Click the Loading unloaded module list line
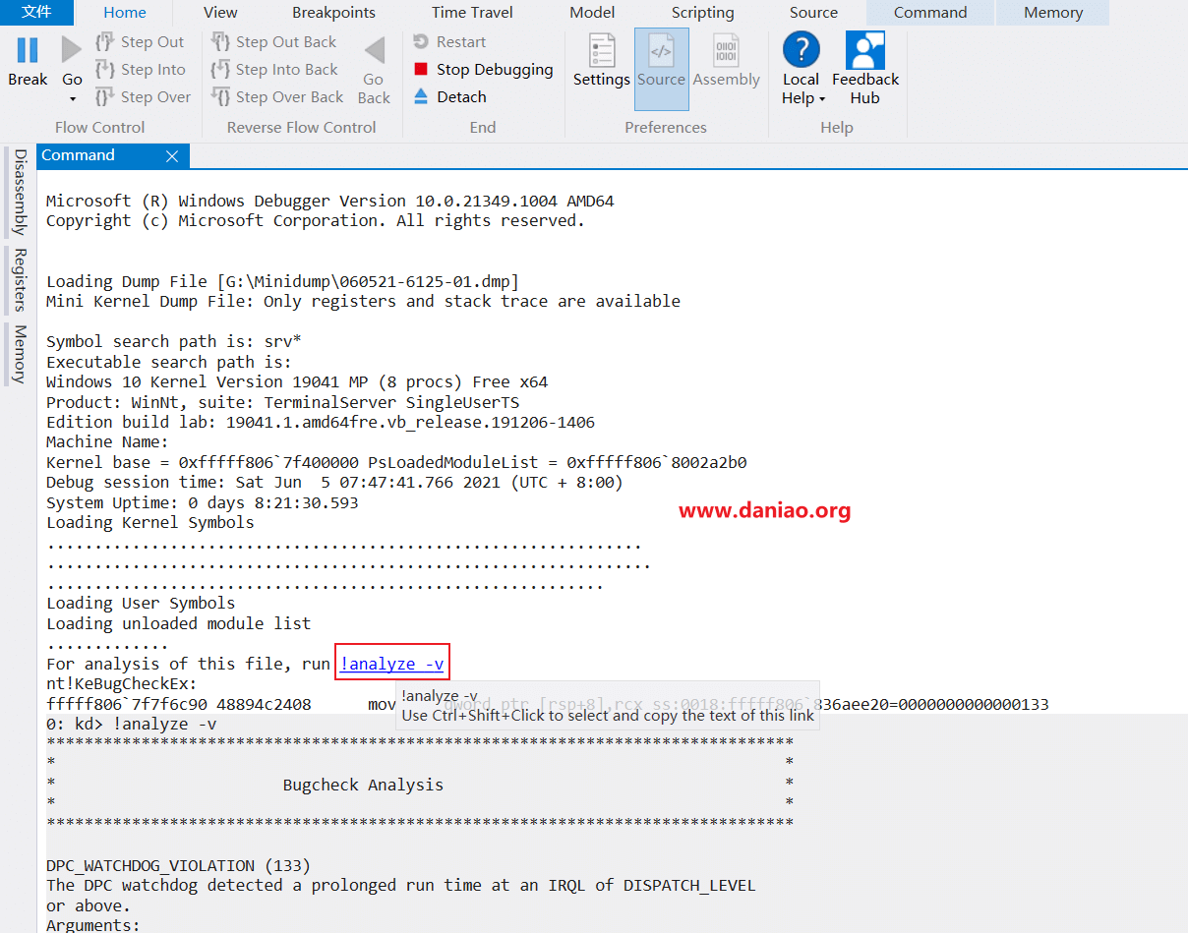This screenshot has width=1188, height=933. (x=179, y=623)
